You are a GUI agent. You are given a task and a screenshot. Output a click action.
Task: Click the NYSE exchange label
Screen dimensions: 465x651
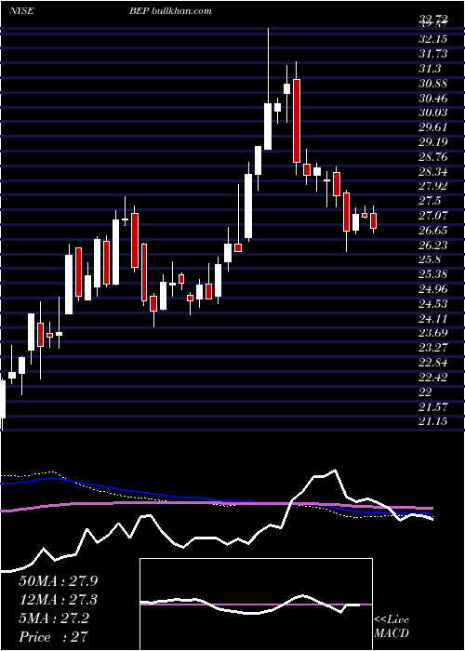coord(21,10)
